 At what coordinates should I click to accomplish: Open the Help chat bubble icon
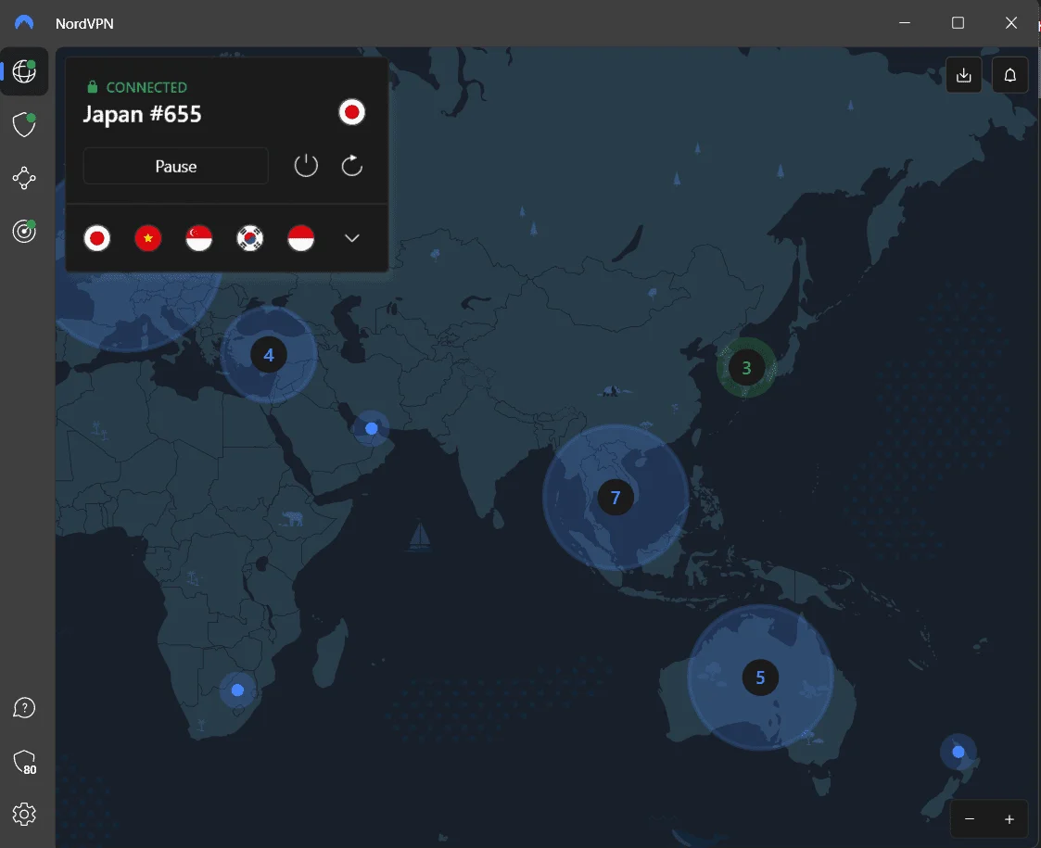click(x=24, y=708)
